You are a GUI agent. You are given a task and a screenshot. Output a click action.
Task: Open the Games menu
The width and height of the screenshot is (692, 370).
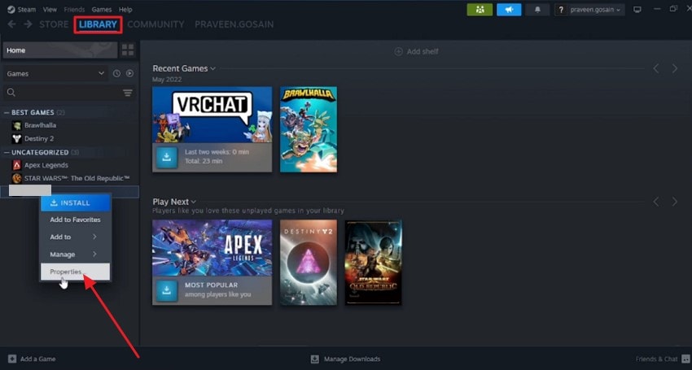pyautogui.click(x=102, y=9)
